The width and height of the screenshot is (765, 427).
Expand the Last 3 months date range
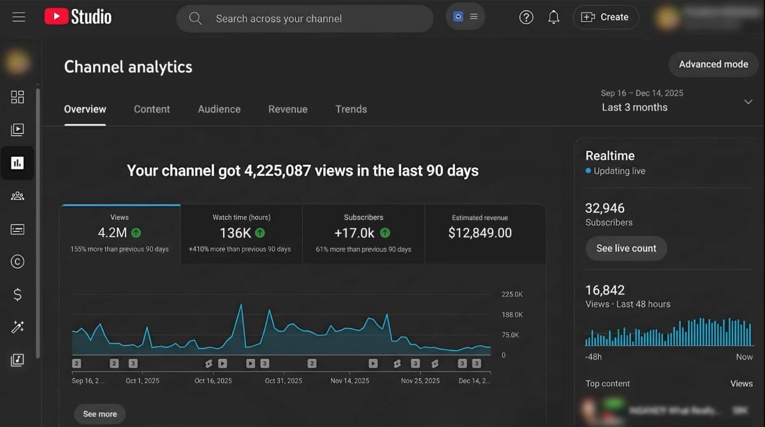[x=676, y=101]
